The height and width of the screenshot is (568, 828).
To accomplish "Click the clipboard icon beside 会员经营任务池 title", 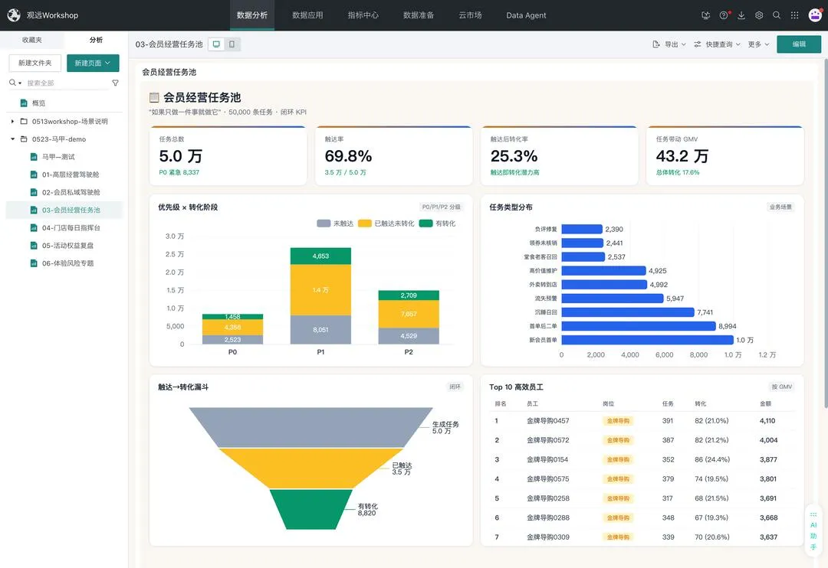I will tap(154, 97).
